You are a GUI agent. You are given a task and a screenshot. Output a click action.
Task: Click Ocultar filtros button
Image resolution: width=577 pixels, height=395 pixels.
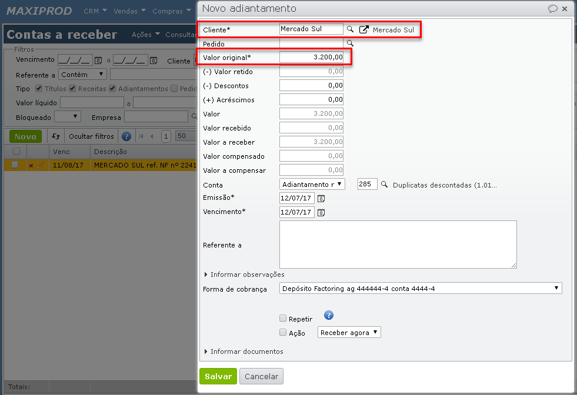click(x=91, y=136)
